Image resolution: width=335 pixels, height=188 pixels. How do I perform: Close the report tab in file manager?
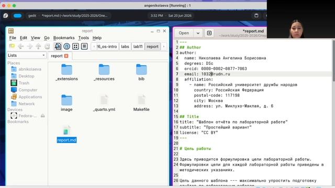pos(66,56)
